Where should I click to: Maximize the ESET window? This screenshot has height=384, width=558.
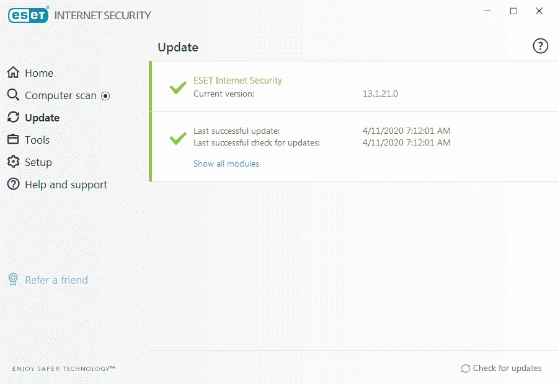click(513, 11)
